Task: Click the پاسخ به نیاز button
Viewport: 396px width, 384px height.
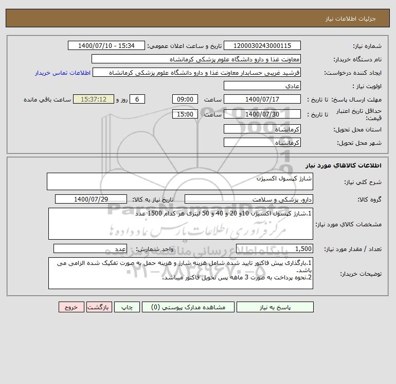Action: click(x=275, y=307)
